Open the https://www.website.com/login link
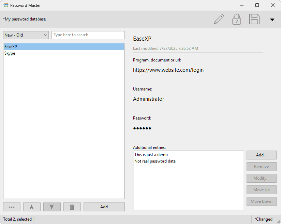Image resolution: width=281 pixels, height=224 pixels. click(x=168, y=70)
